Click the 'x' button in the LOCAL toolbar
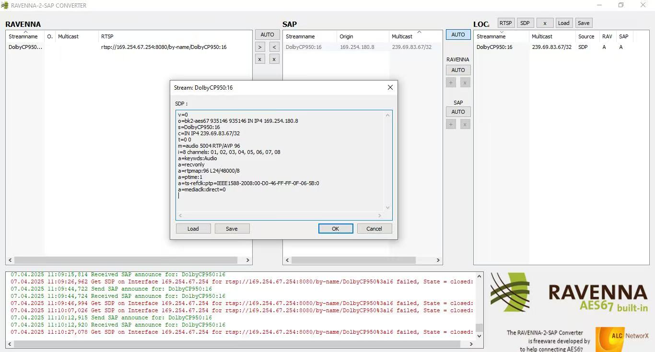The width and height of the screenshot is (655, 352). pyautogui.click(x=545, y=23)
